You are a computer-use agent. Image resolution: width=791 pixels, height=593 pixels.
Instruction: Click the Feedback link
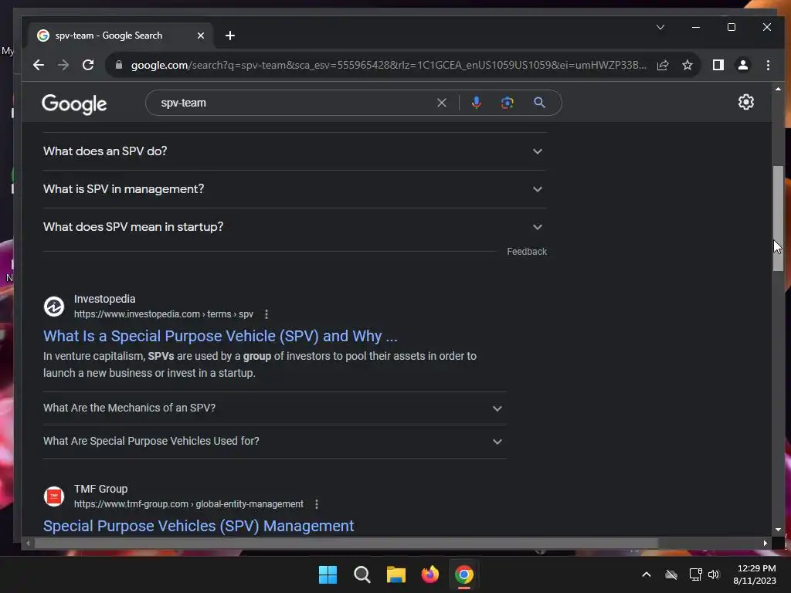pyautogui.click(x=527, y=252)
